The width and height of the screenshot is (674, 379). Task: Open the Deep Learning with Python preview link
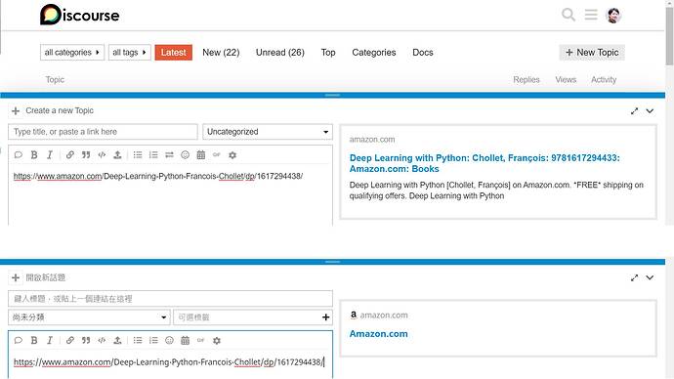click(x=484, y=163)
